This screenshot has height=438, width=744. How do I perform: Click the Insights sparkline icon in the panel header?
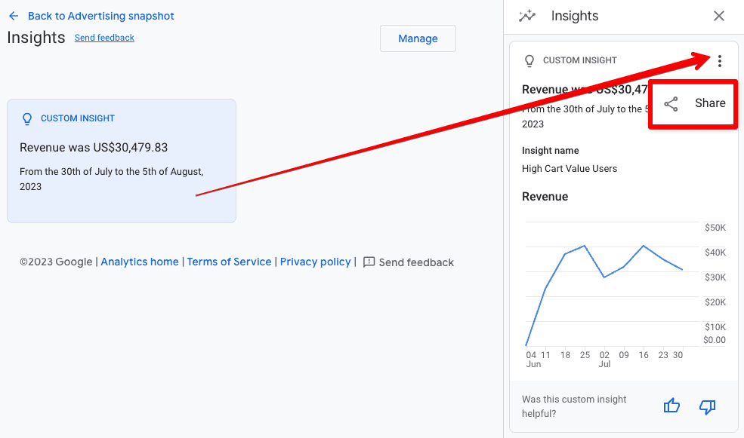[527, 15]
